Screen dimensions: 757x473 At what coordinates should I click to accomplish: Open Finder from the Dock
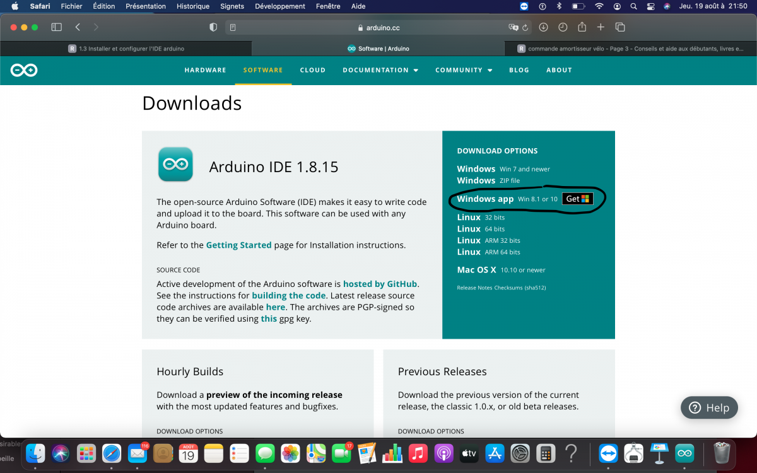tap(35, 453)
